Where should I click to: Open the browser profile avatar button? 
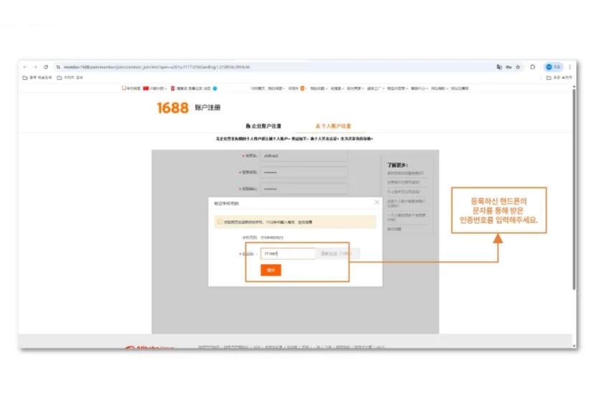coord(553,67)
